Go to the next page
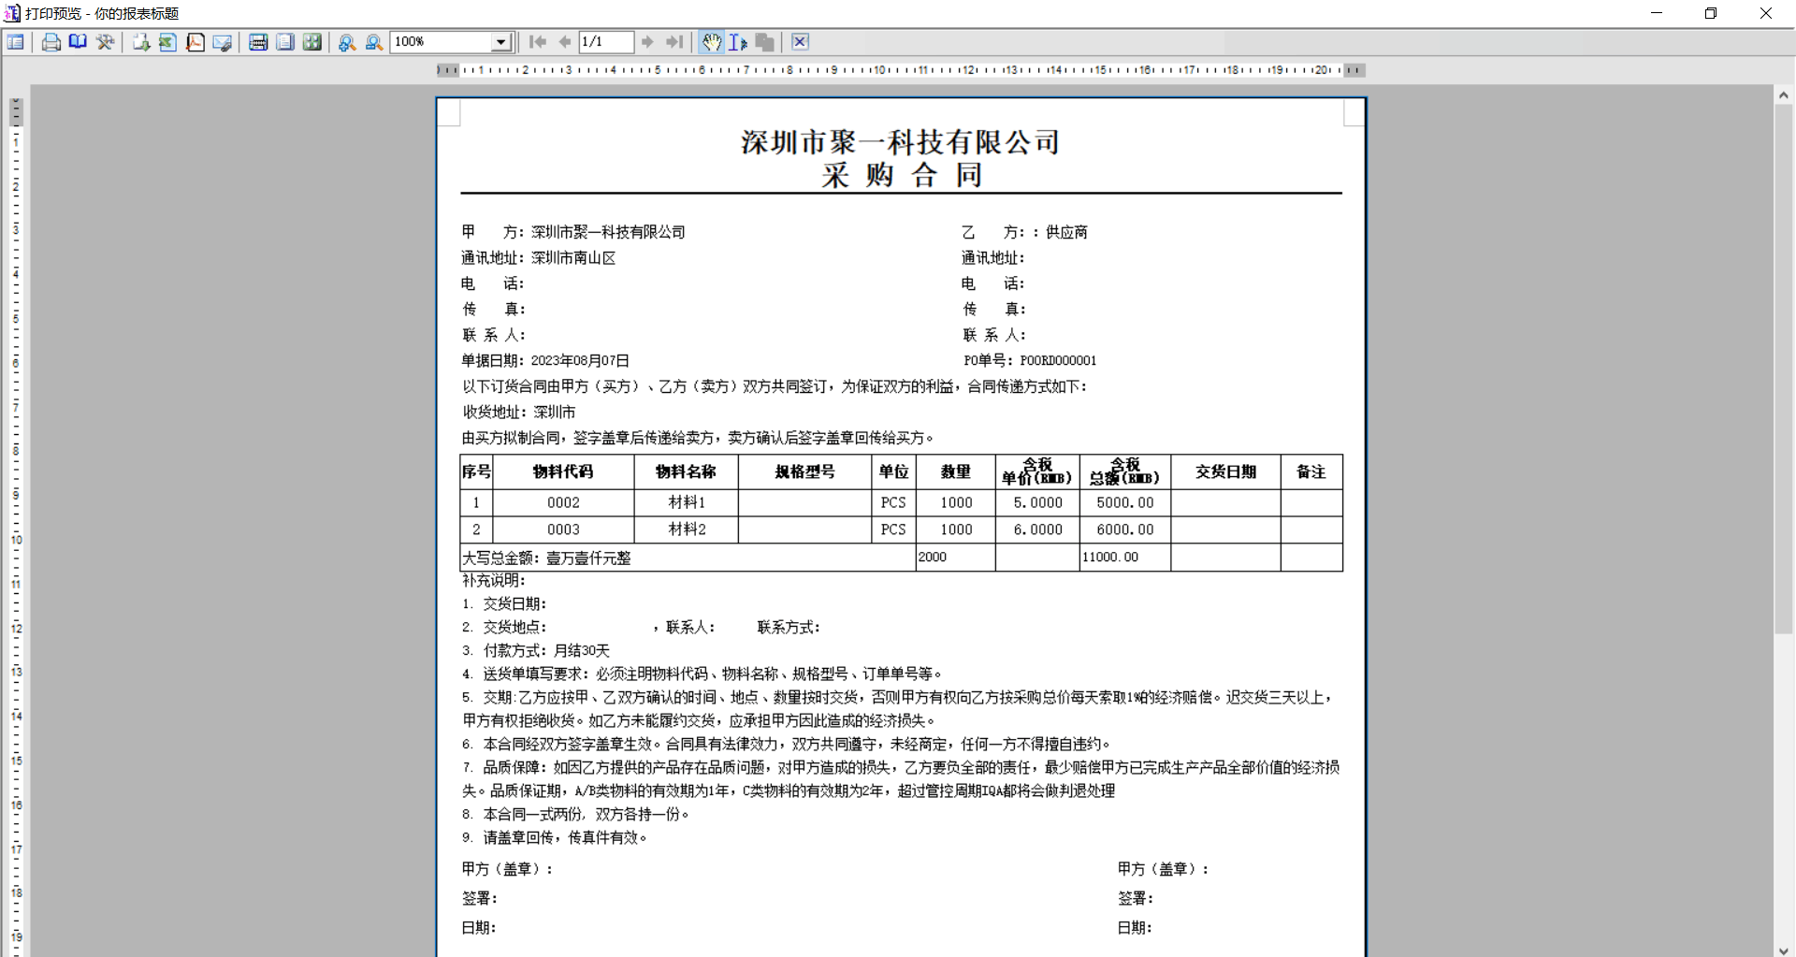The width and height of the screenshot is (1796, 957). tap(647, 42)
